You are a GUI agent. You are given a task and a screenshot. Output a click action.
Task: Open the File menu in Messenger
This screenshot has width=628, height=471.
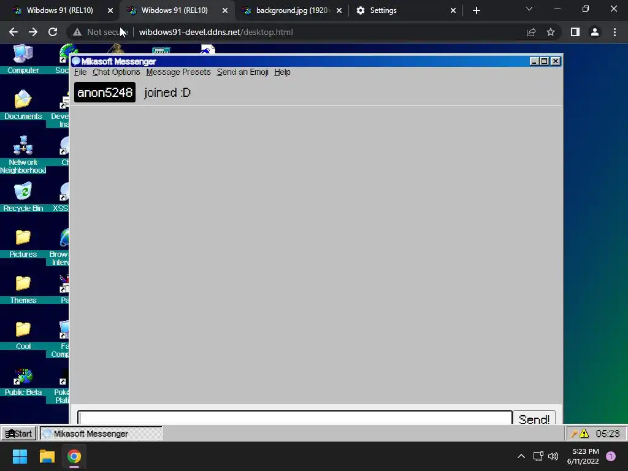point(80,72)
